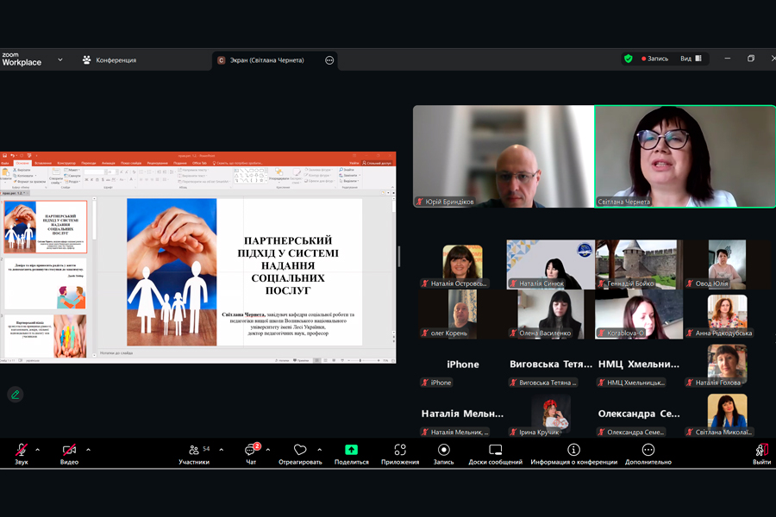This screenshot has width=776, height=517.
Task: Expand video options arrow next to Видео
Action: point(88,450)
